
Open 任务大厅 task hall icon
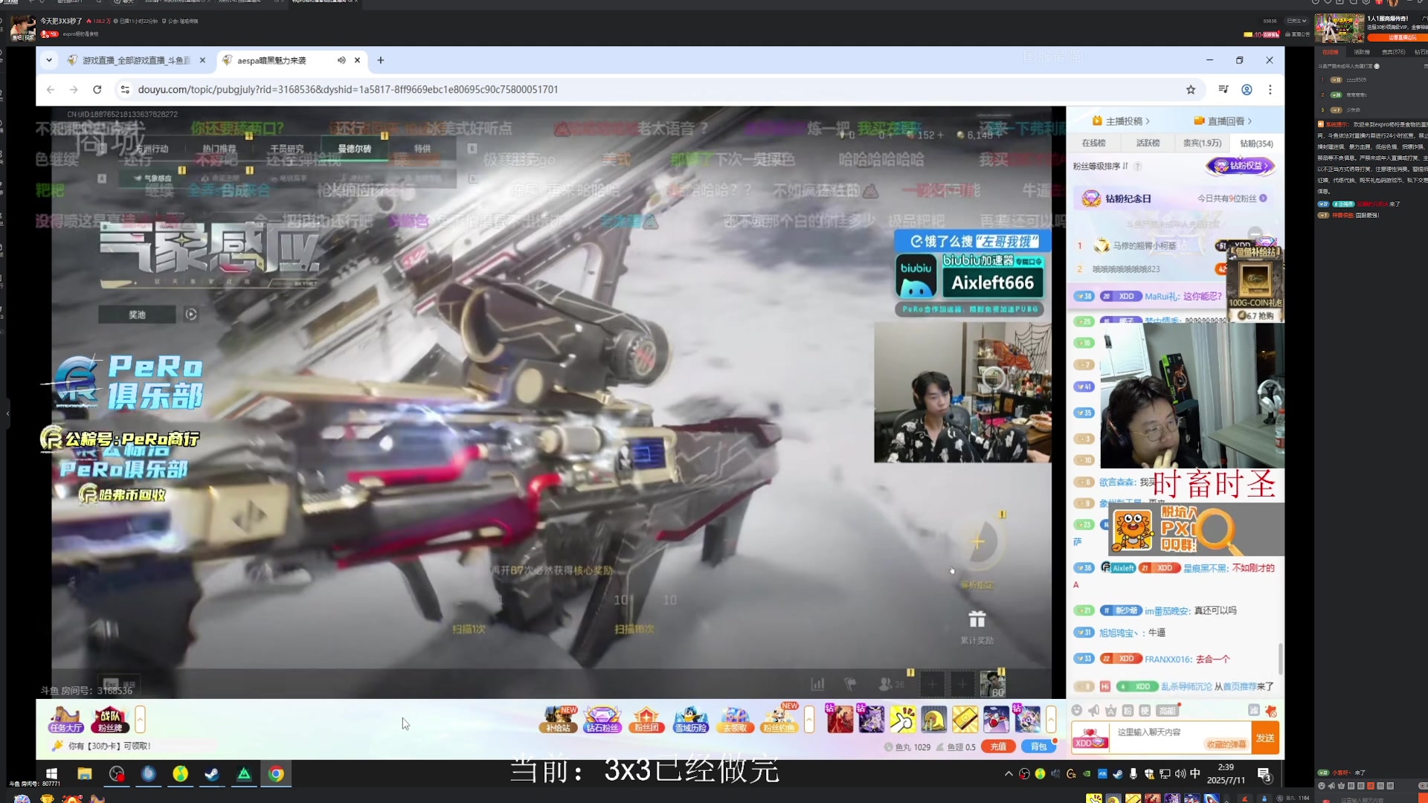(x=65, y=720)
